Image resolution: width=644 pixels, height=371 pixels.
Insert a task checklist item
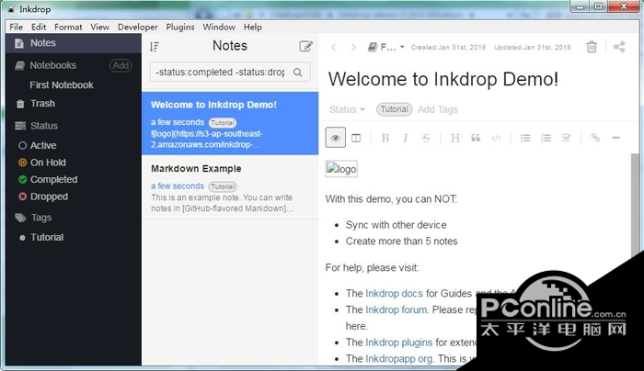[x=567, y=138]
